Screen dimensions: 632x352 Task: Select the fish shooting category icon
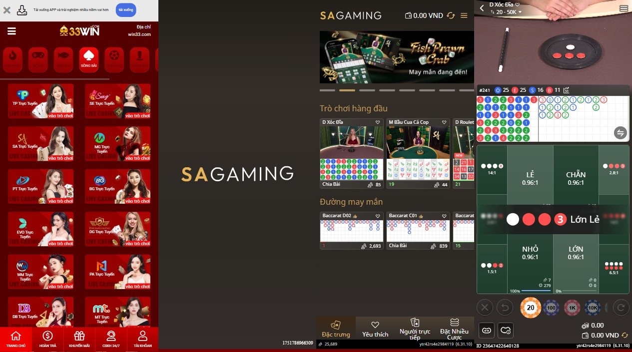[x=63, y=59]
